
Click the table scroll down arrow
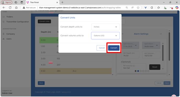tap(113, 75)
